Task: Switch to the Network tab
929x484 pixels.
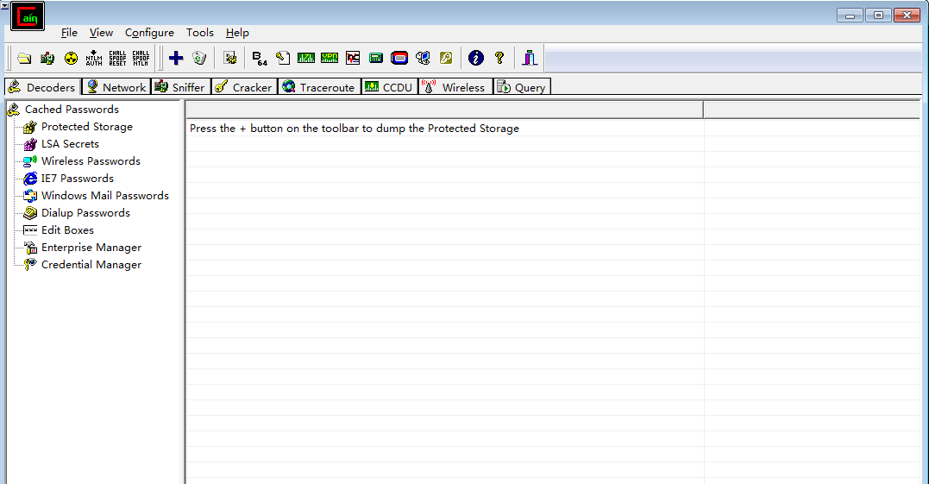Action: click(116, 87)
